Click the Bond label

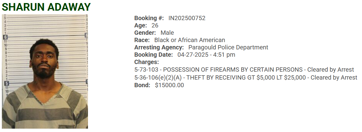click(x=142, y=85)
